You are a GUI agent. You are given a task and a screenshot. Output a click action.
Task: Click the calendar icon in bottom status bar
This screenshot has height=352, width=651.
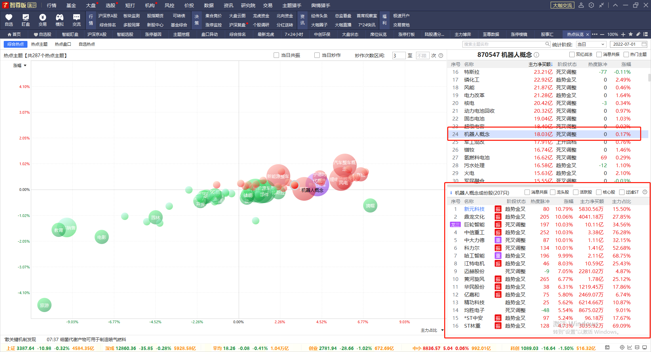[x=607, y=347]
